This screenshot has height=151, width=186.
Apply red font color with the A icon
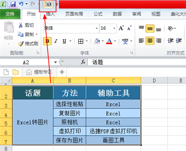(109, 41)
